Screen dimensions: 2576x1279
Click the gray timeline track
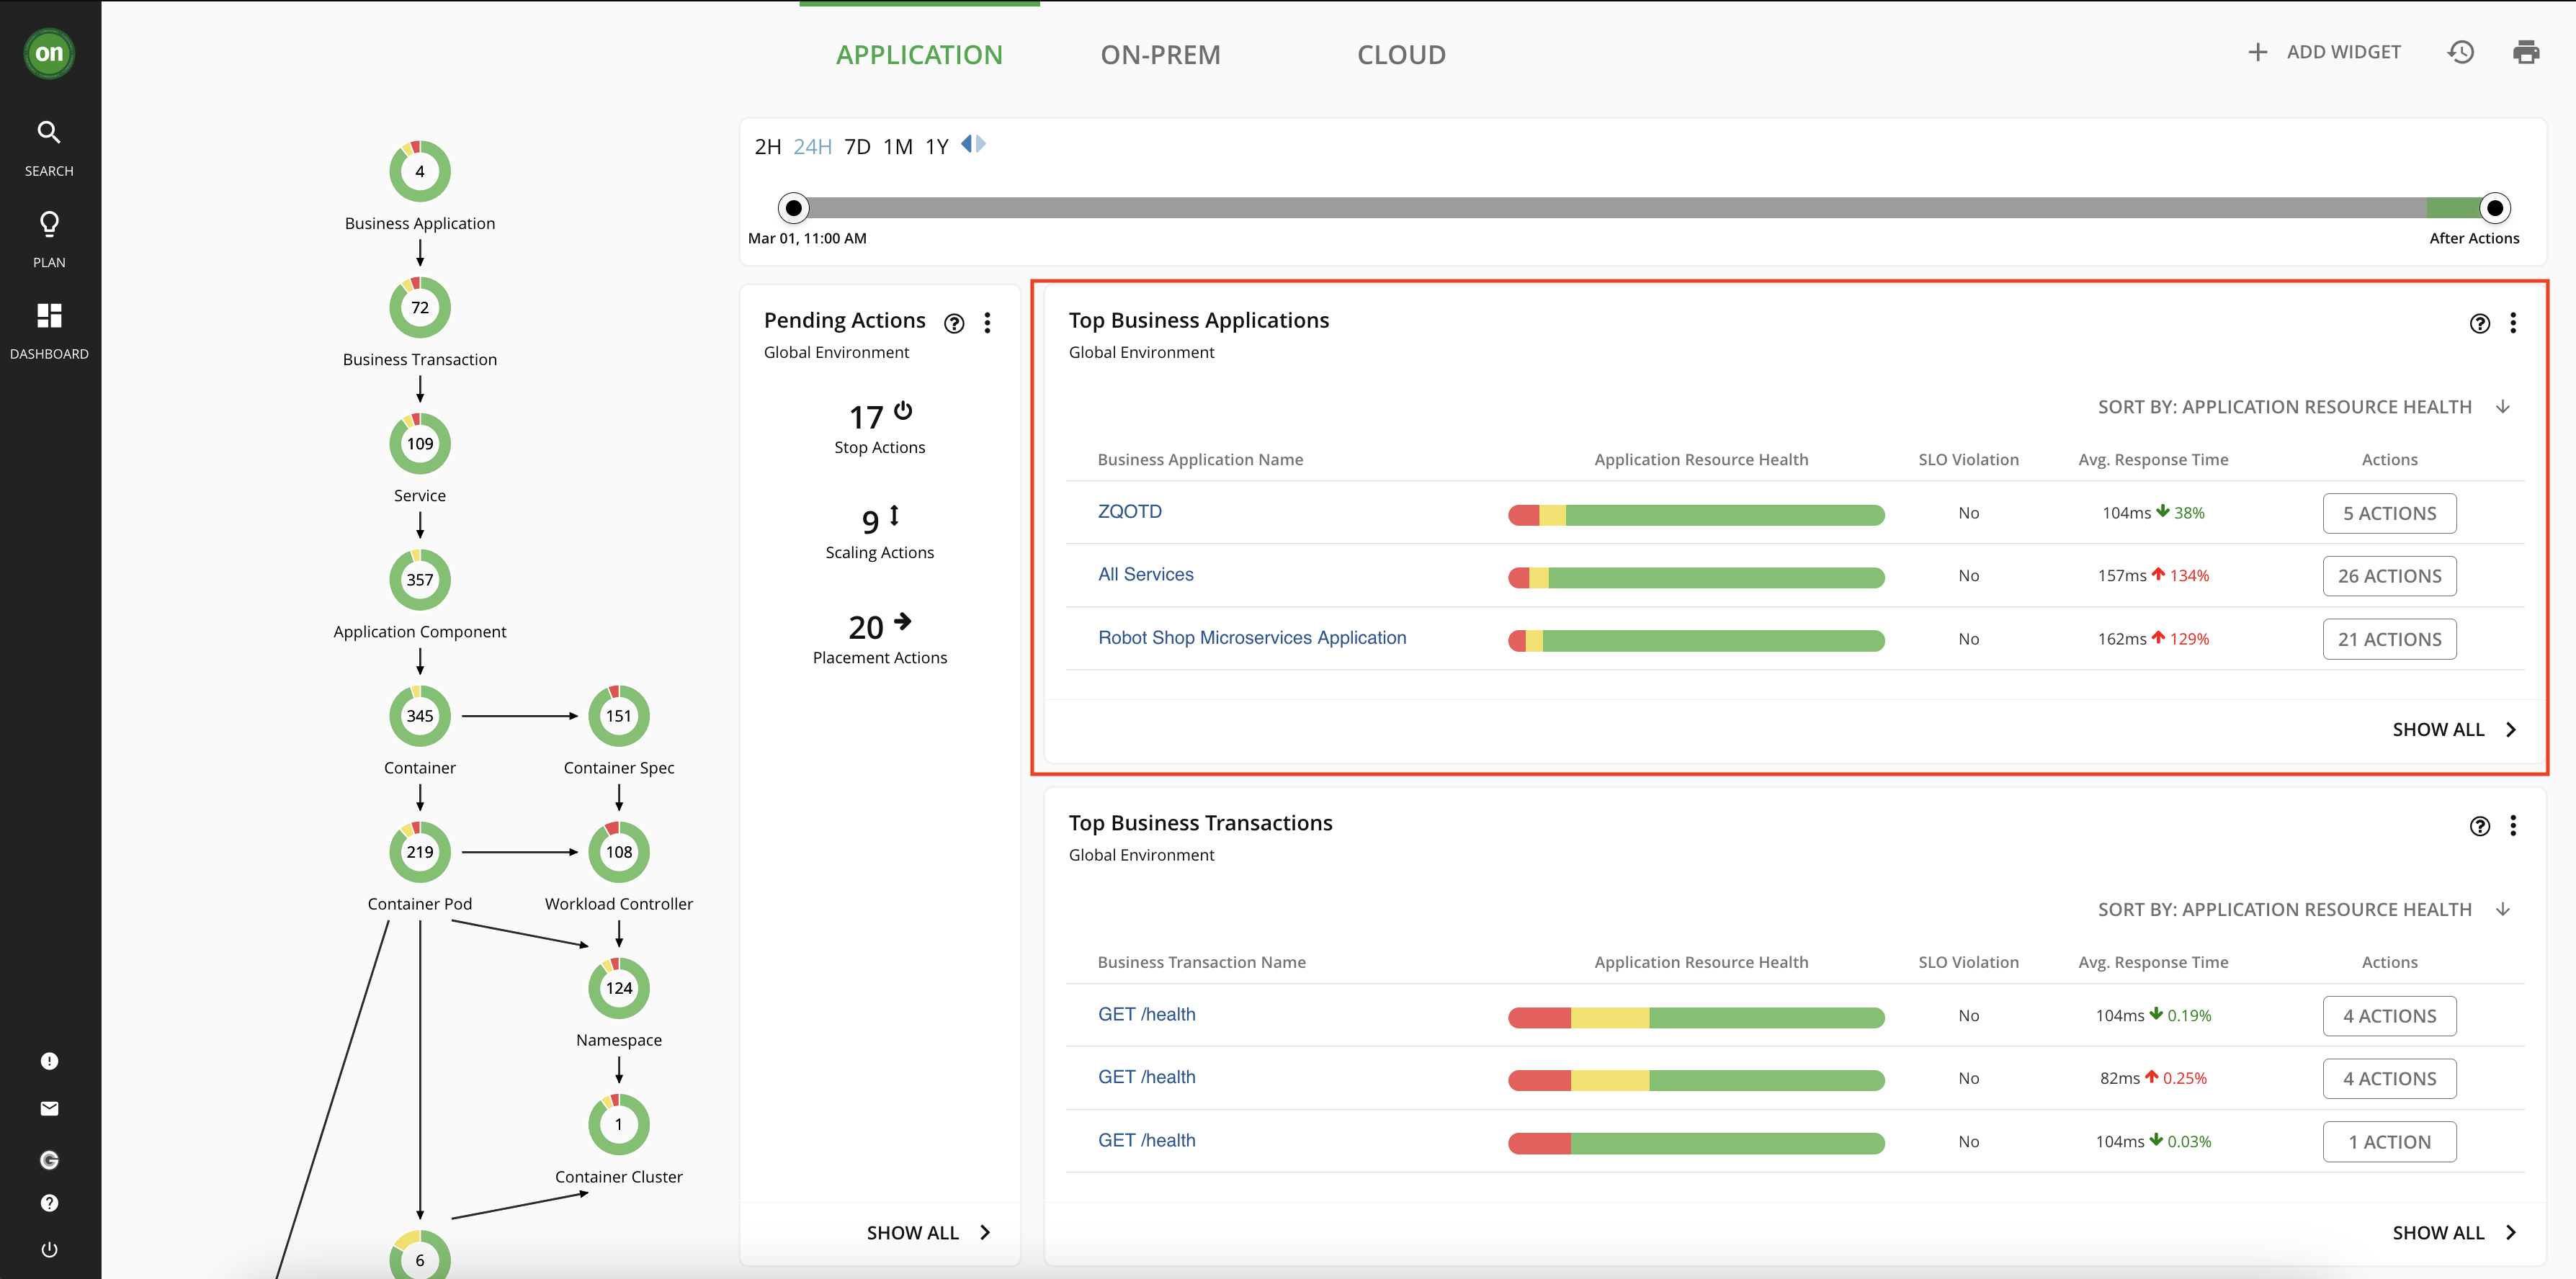coord(1617,208)
